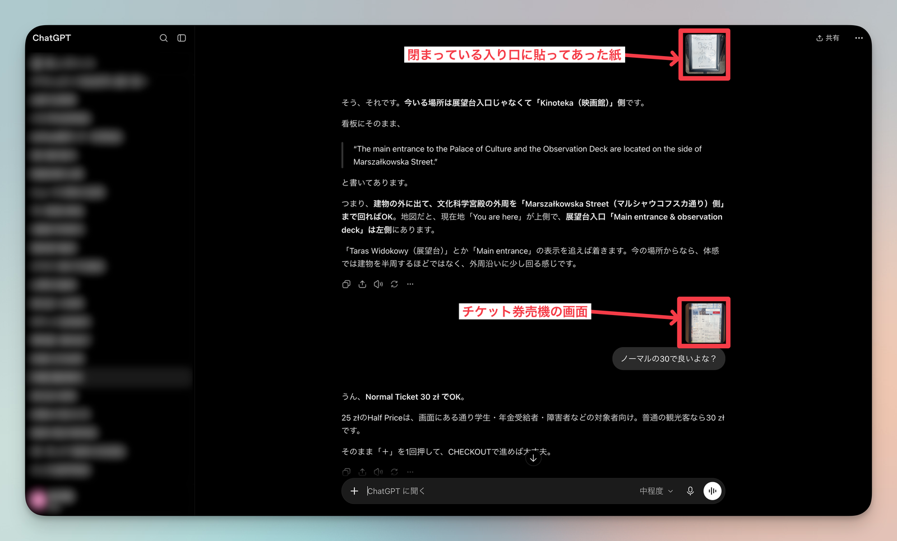Regenerate the Kinoteka reply

pyautogui.click(x=395, y=284)
